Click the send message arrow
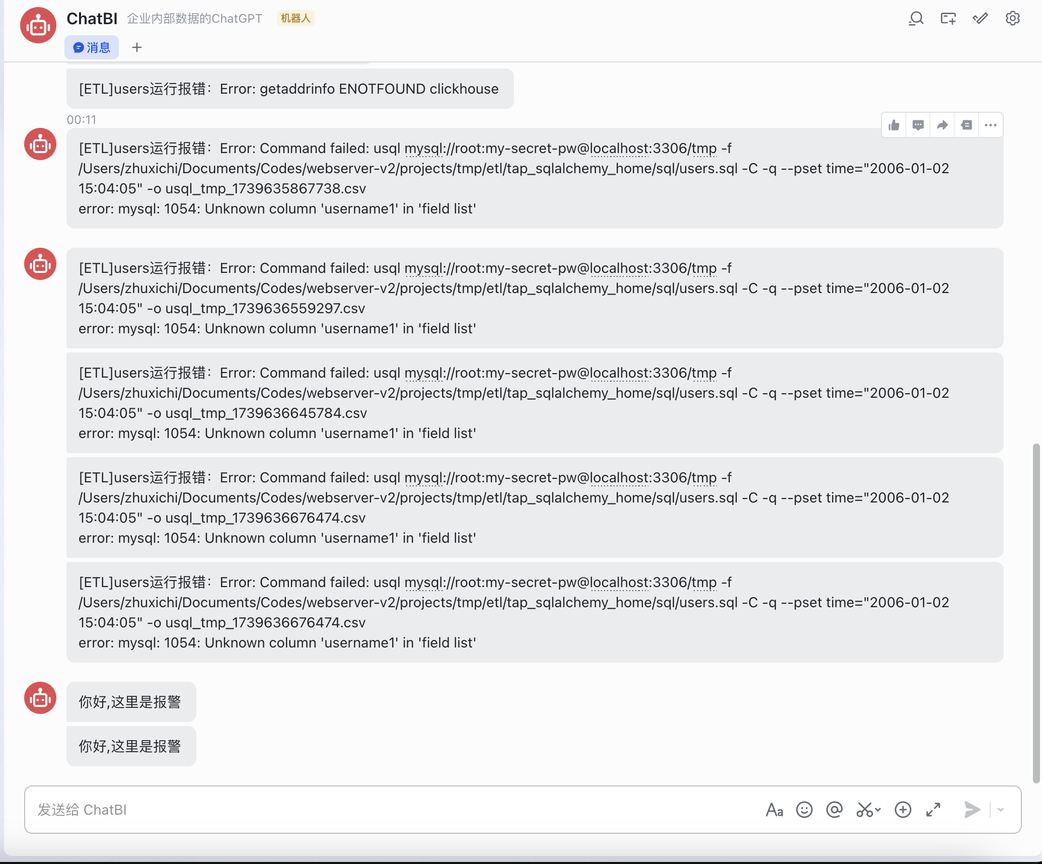 tap(972, 810)
